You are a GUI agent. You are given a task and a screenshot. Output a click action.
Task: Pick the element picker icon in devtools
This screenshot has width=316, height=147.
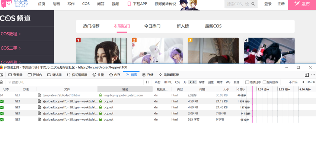click(1, 75)
